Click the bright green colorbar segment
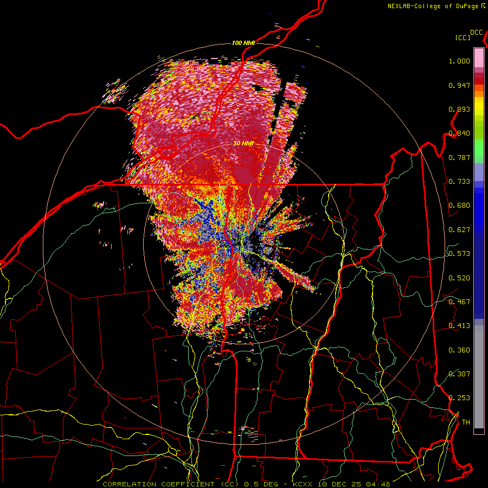 479,148
